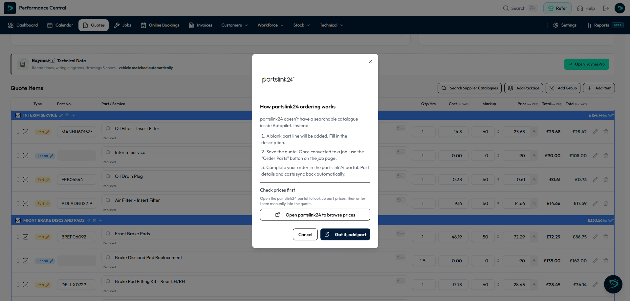The height and width of the screenshot is (301, 630).
Task: Cancel the partslink24 dialog
Action: click(305, 235)
